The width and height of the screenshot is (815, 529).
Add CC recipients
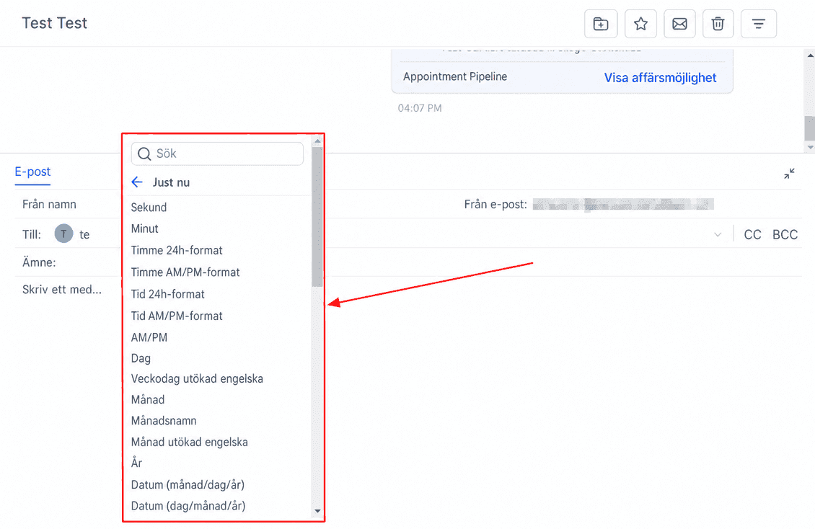(752, 235)
